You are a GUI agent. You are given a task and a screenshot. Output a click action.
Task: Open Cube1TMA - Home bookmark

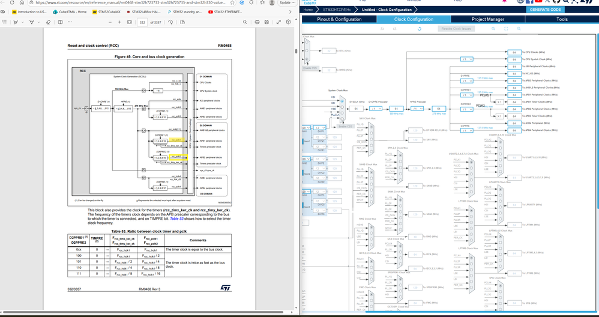(70, 12)
